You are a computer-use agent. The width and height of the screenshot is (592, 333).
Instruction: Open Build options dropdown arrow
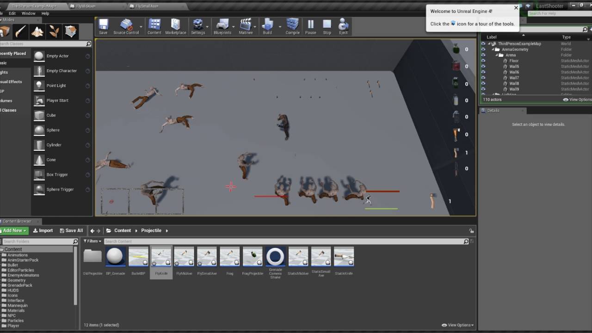[280, 27]
